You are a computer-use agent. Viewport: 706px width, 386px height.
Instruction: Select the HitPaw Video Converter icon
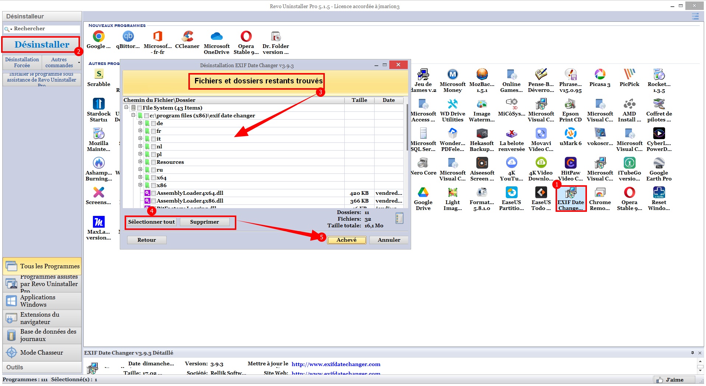[570, 163]
